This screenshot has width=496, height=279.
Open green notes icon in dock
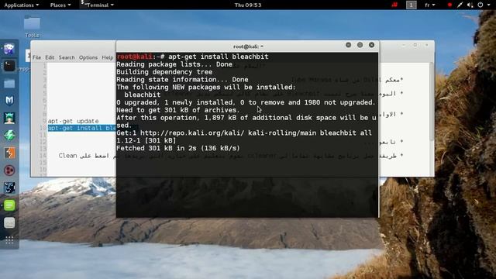coord(9,205)
